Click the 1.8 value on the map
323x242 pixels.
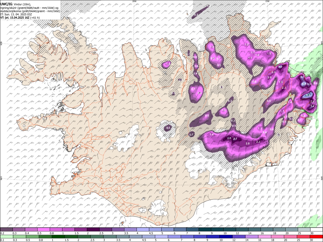pyautogui.click(x=269, y=53)
